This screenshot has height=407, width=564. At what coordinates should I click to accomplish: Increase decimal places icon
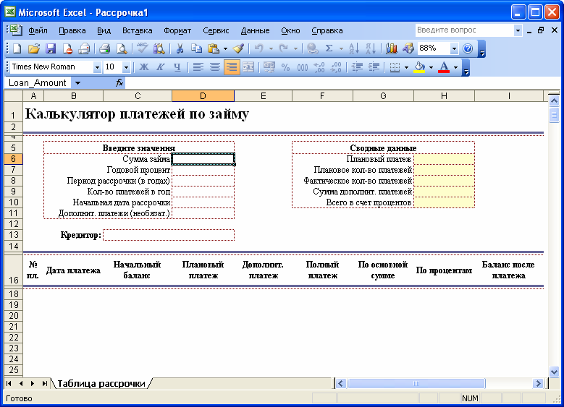click(319, 67)
